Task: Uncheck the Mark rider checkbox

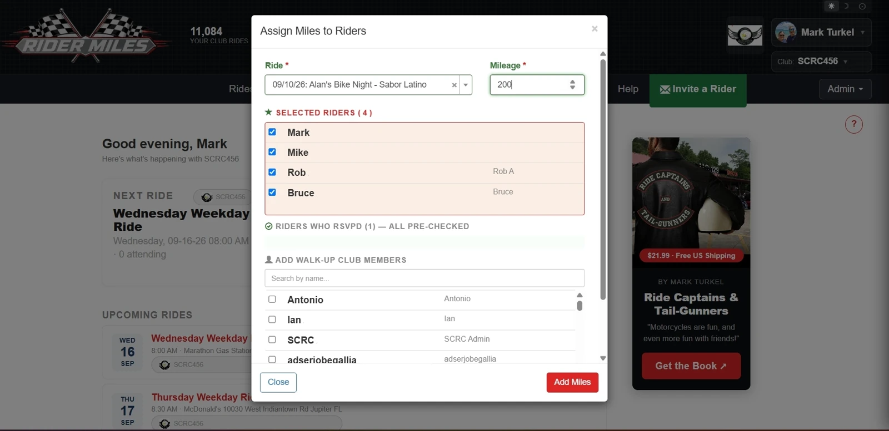Action: coord(272,132)
